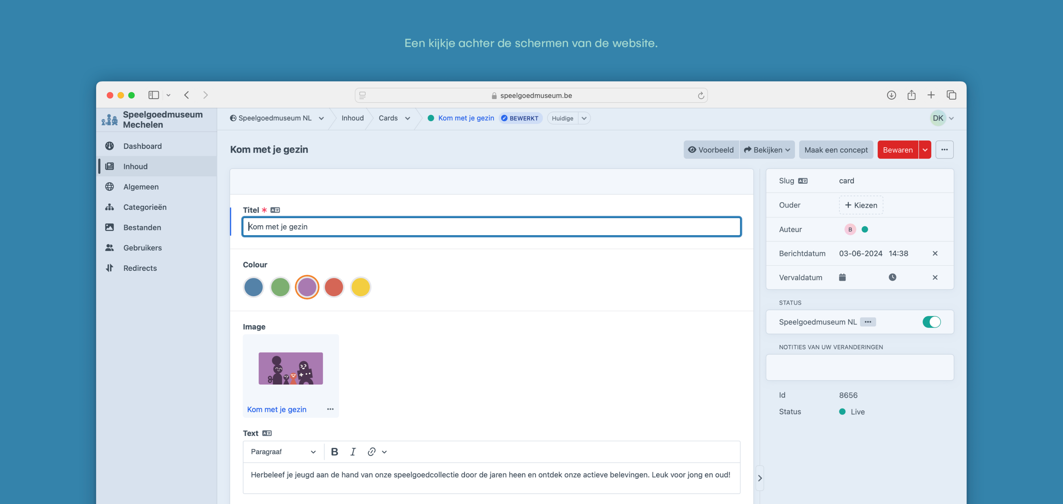Click into the Text editor body
This screenshot has width=1063, height=504.
[x=491, y=478]
